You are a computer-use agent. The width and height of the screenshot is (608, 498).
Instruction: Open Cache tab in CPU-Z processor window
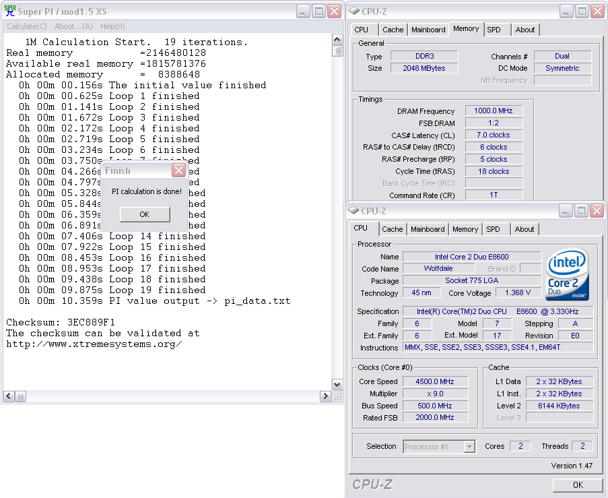click(x=393, y=229)
